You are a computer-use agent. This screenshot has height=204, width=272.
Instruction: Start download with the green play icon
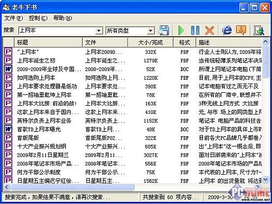coord(181,30)
